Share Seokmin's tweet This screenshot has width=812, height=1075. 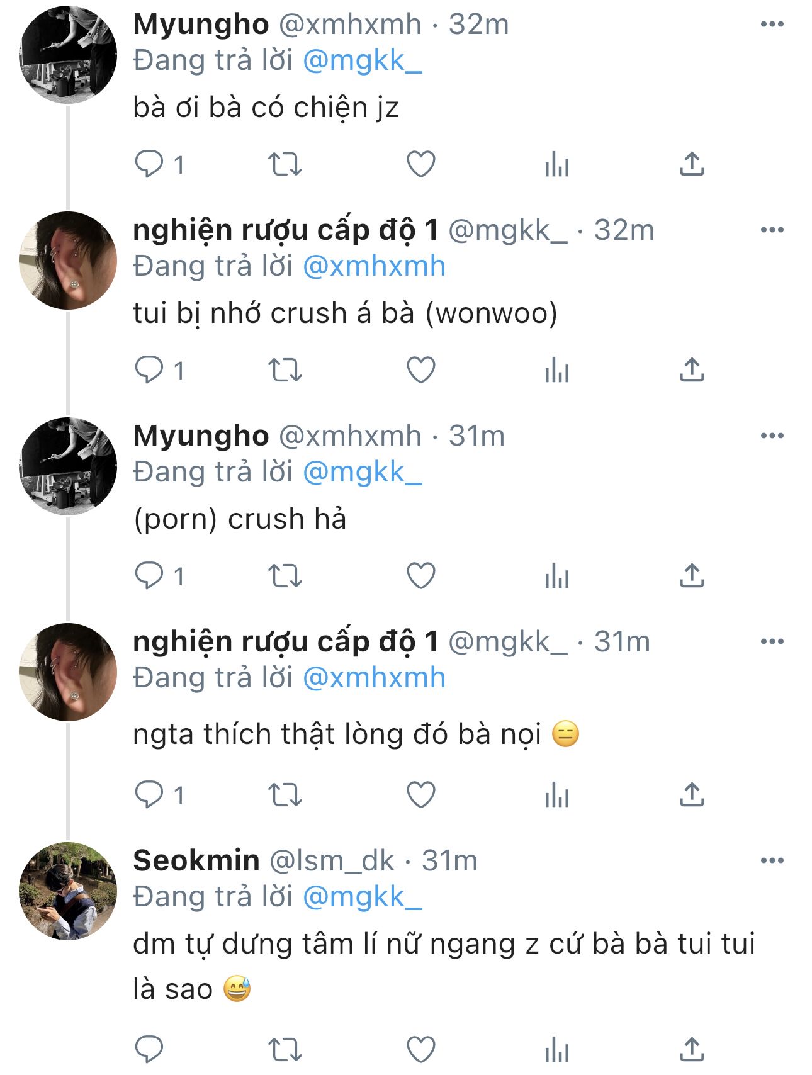692,1049
